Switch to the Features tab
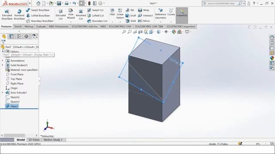 pos(6,27)
